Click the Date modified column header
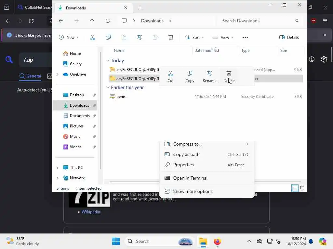333x249 pixels. pyautogui.click(x=206, y=50)
